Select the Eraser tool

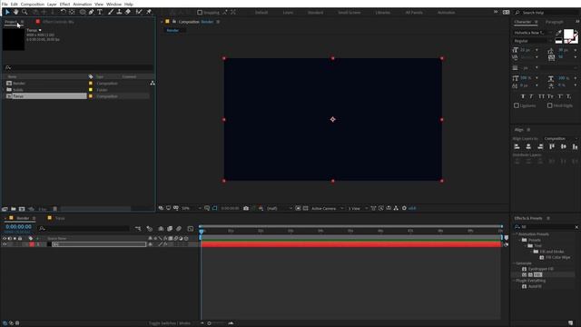pyautogui.click(x=128, y=12)
